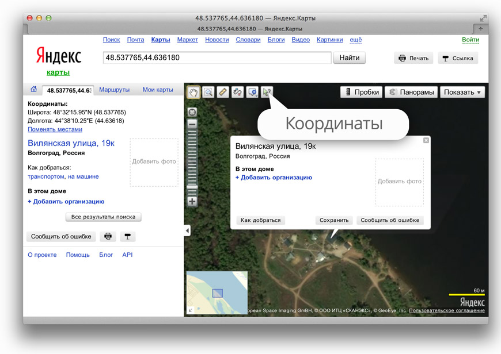The height and width of the screenshot is (354, 501).
Task: Open the Блоги link in top navigation
Action: click(276, 40)
